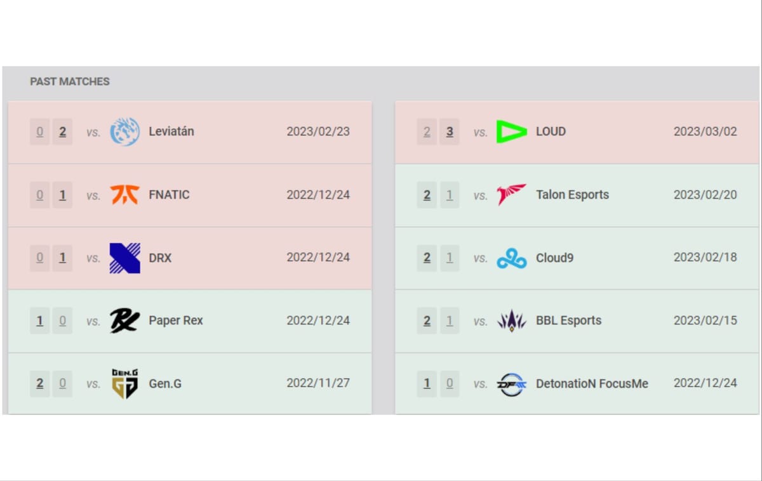Click the DetonatioN FocusMe team name
Screen dimensions: 762x481
592,383
